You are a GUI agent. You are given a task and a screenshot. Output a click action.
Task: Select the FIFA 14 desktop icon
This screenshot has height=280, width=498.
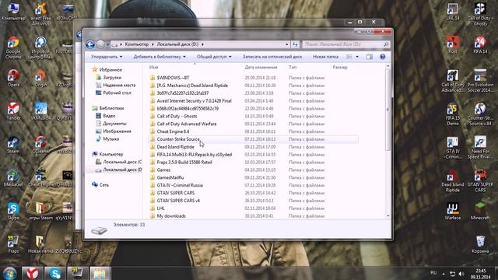coord(480,45)
